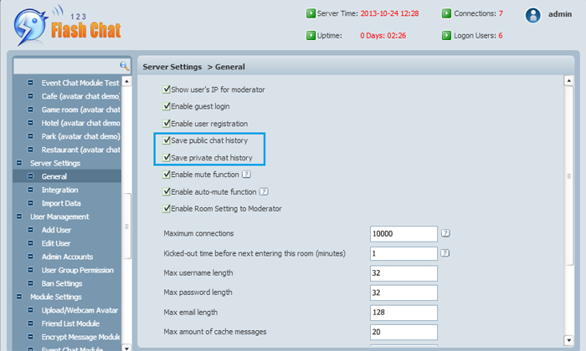
Task: Click the Server Settings breadcrumb link
Action: [x=172, y=66]
